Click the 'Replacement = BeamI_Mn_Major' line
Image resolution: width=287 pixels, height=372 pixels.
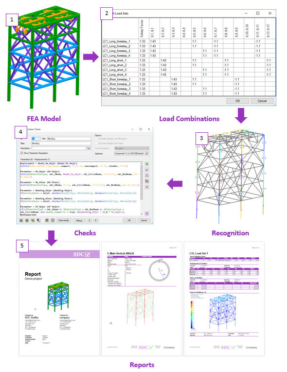tap(49, 163)
